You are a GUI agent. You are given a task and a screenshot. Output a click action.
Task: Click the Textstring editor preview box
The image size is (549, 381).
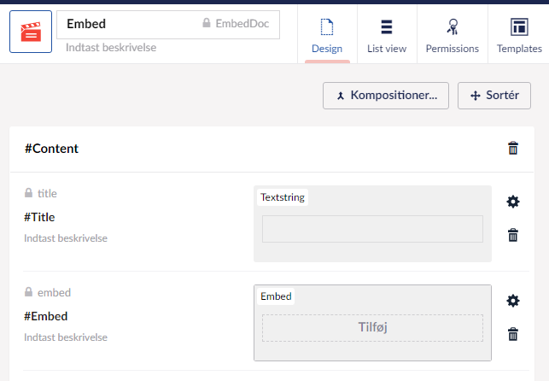372,229
